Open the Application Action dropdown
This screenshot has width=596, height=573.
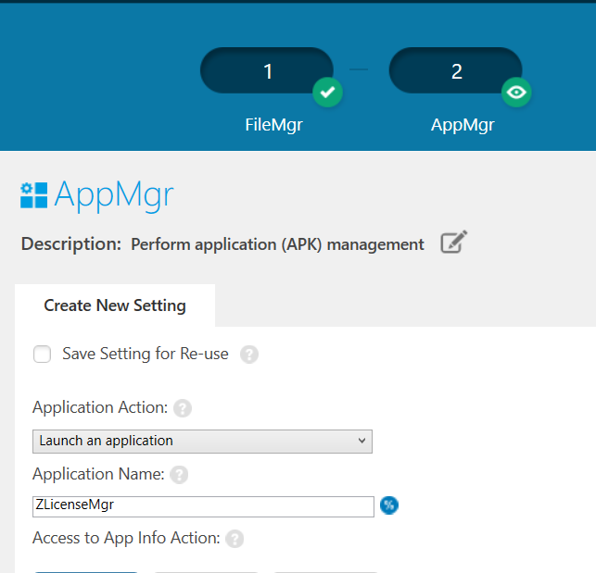pos(202,442)
